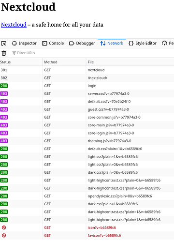174x242 pixels.
Task: Click the Debugger tab icon
Action: (x=72, y=44)
